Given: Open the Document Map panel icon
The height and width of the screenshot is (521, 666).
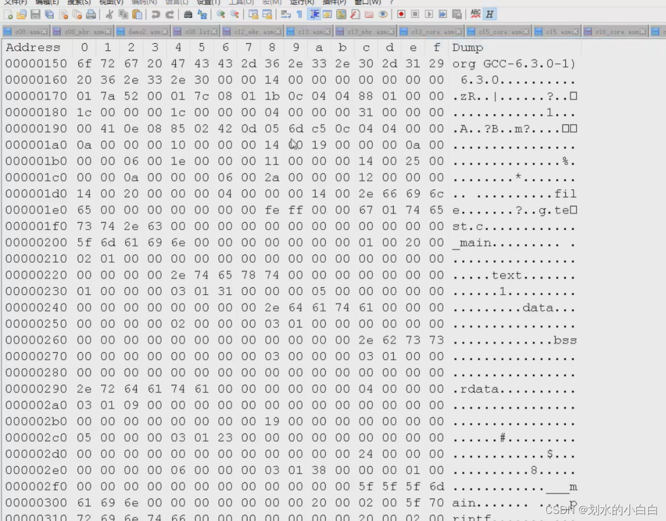Looking at the screenshot, I should pyautogui.click(x=341, y=14).
